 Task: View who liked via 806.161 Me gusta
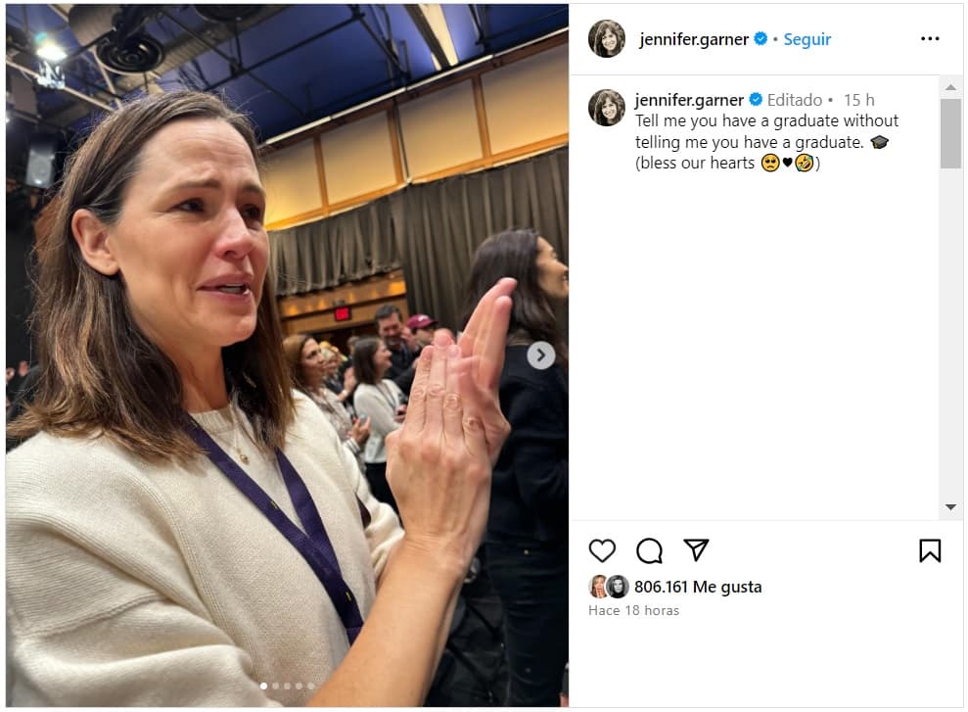click(x=696, y=587)
